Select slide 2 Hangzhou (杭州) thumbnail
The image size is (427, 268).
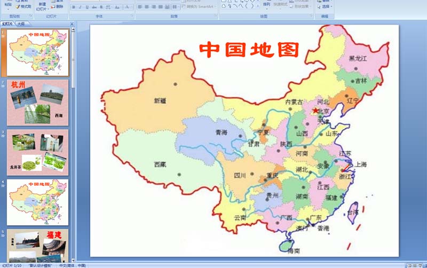click(x=38, y=103)
